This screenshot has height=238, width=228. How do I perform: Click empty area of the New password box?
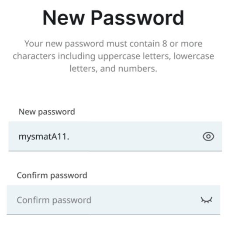135,136
